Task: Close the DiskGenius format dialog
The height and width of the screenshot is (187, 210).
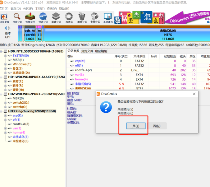Action: [194, 94]
